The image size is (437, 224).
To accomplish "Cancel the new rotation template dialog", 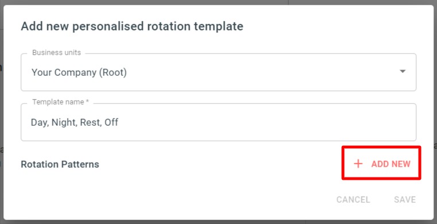I will pos(353,199).
